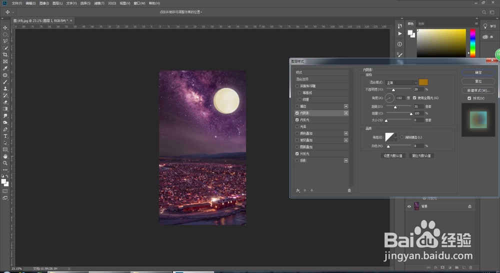This screenshot has height=273, width=500.
Task: Open the Libraries panel icon
Action: coord(485,37)
